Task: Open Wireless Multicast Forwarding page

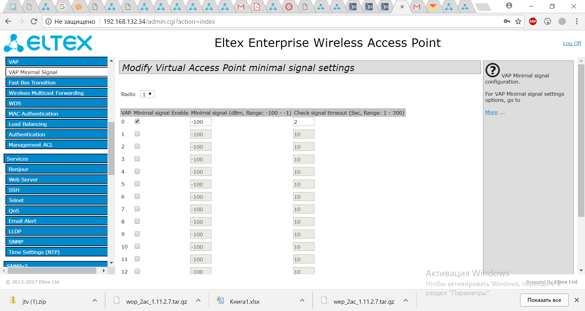Action: pyautogui.click(x=57, y=93)
